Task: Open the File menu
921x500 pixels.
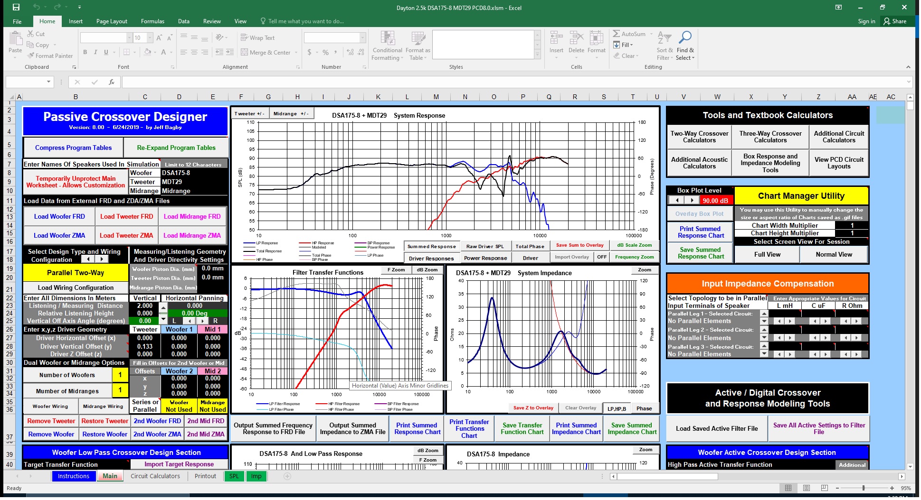Action: (x=17, y=21)
